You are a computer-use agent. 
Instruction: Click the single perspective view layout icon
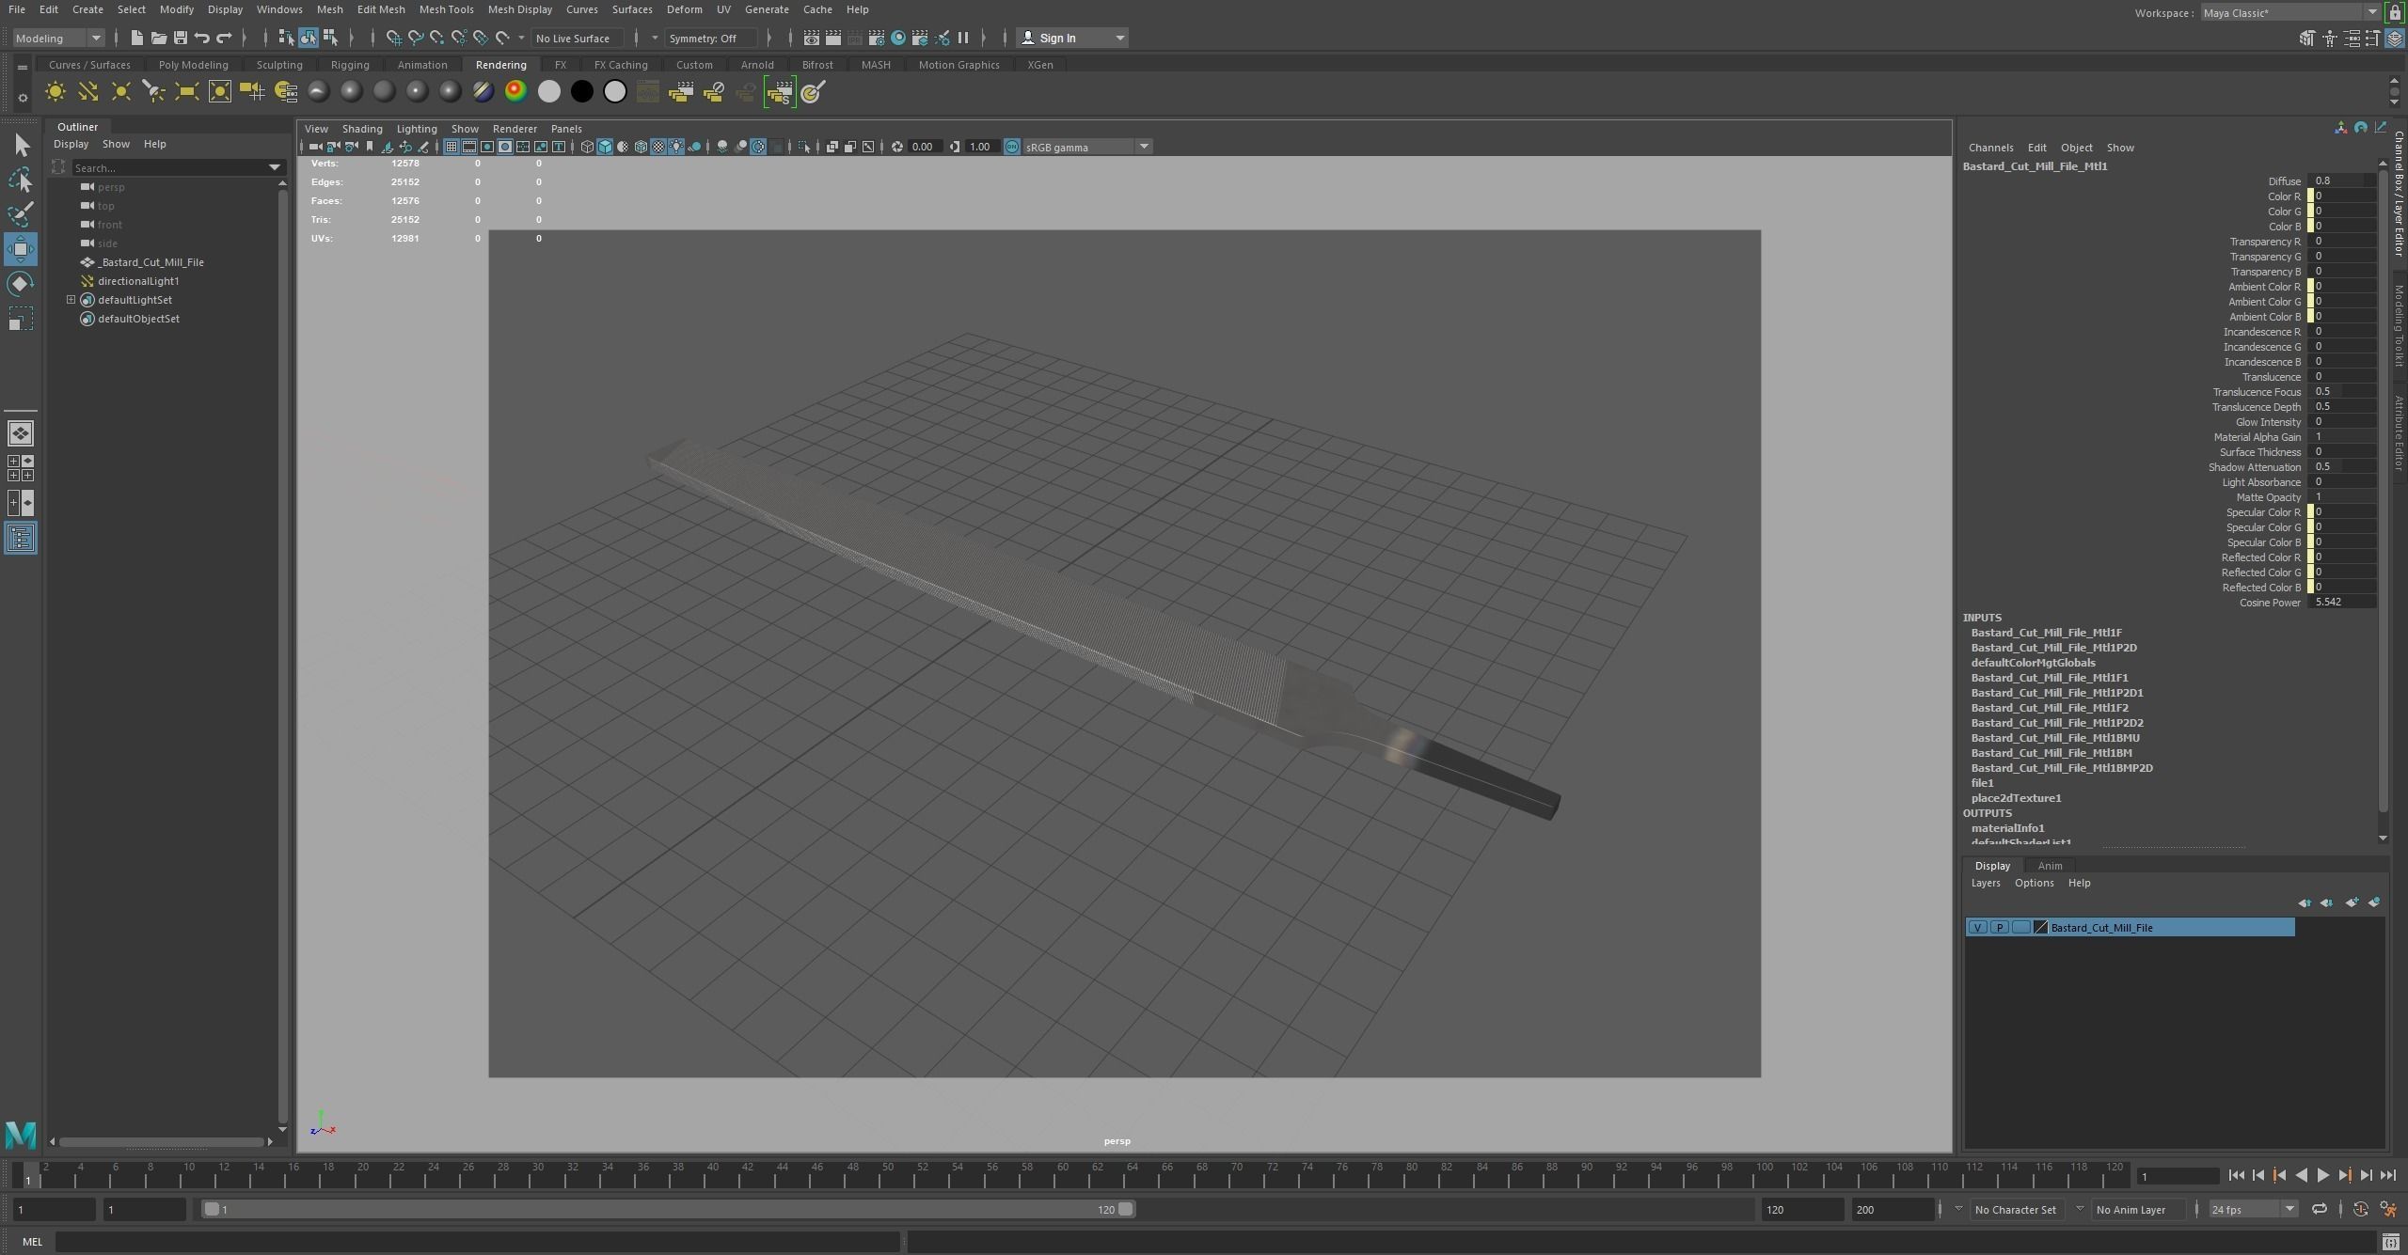point(21,433)
